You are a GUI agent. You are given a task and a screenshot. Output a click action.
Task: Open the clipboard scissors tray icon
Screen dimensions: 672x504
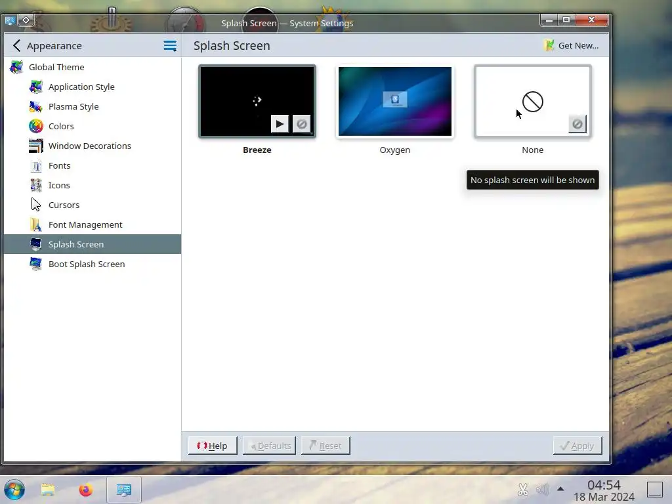(x=523, y=489)
